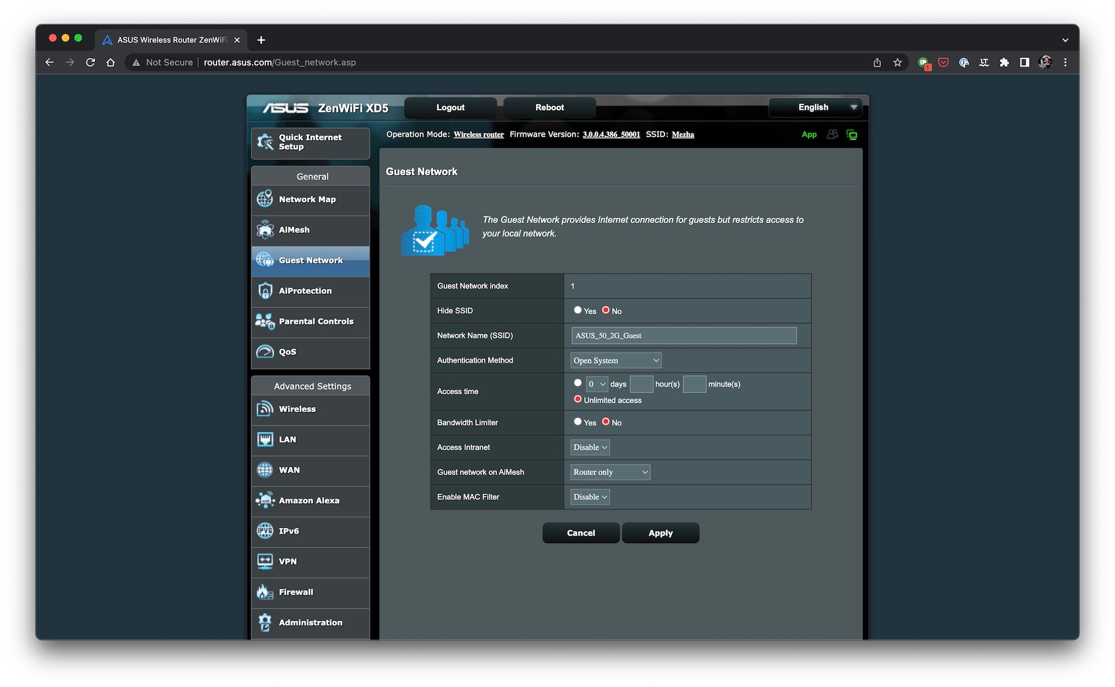Toggle Hide SSID to Yes
The image size is (1115, 687).
coord(577,310)
